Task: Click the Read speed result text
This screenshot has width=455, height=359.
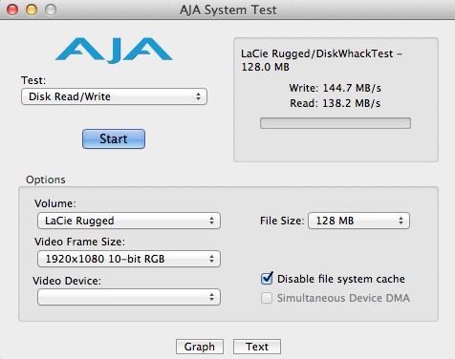Action: coord(336,103)
